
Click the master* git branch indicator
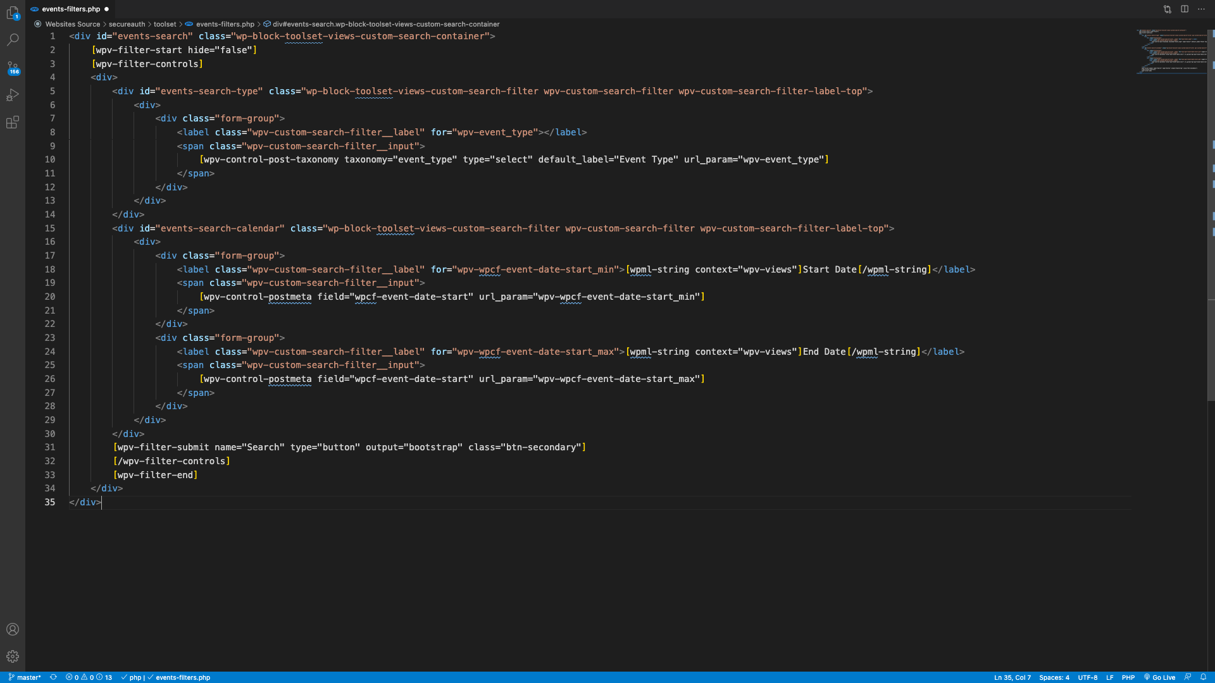point(25,677)
